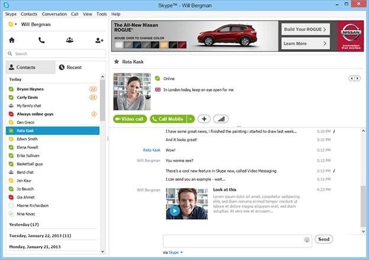Screen dimensions: 369x260
Task: Click the plus add-to-conversation button
Action: pos(204,119)
